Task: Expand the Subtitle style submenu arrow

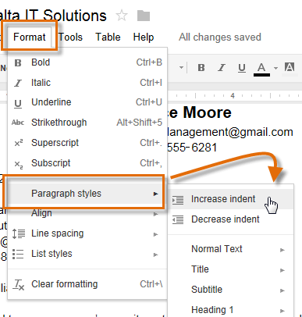Action: click(282, 290)
